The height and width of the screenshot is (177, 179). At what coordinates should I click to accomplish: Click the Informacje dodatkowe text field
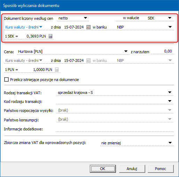[x=115, y=129]
